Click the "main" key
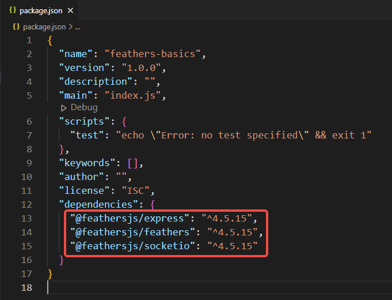Screen dimensions: 392x300 (x=75, y=96)
